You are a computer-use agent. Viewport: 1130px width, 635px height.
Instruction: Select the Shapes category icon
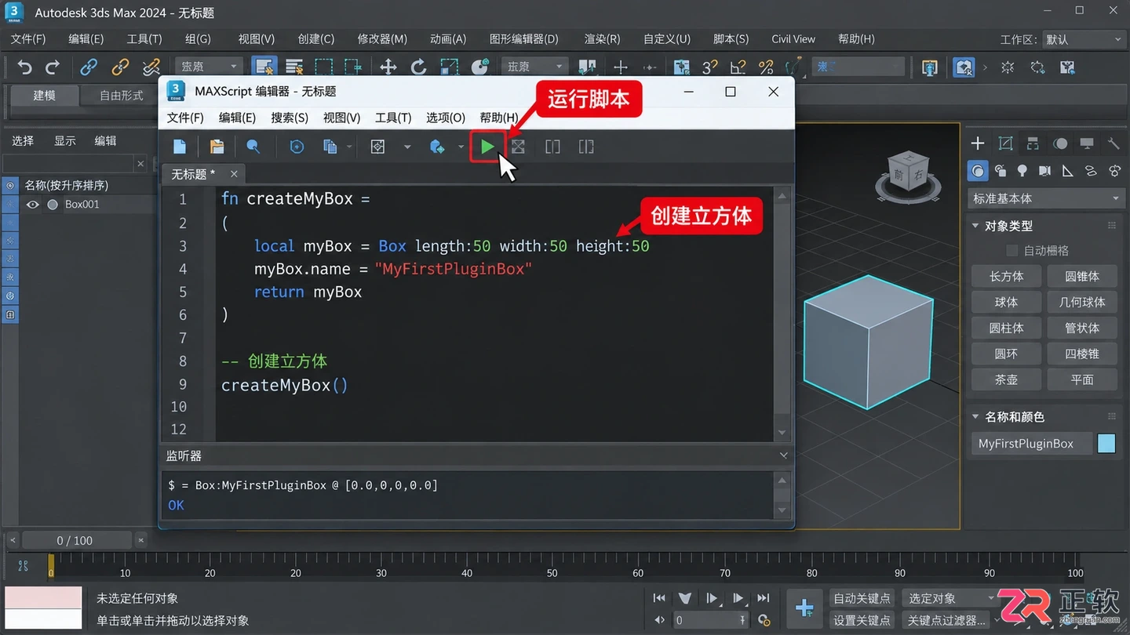(x=1001, y=171)
